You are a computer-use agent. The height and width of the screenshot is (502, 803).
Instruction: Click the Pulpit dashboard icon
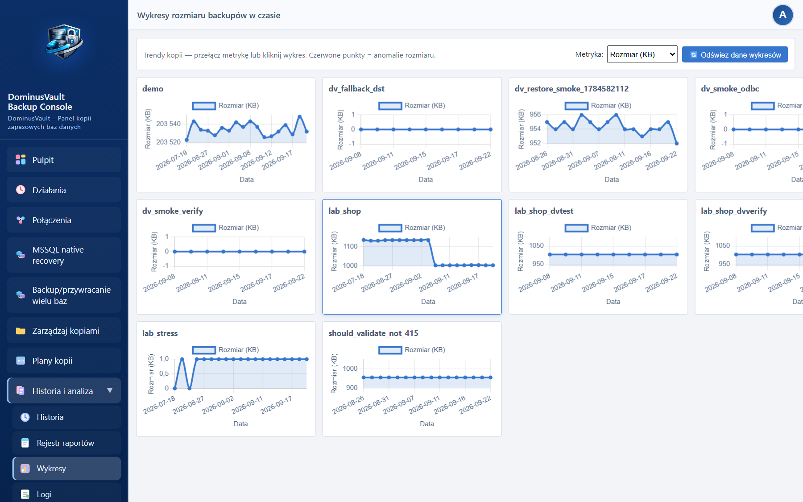coord(21,160)
